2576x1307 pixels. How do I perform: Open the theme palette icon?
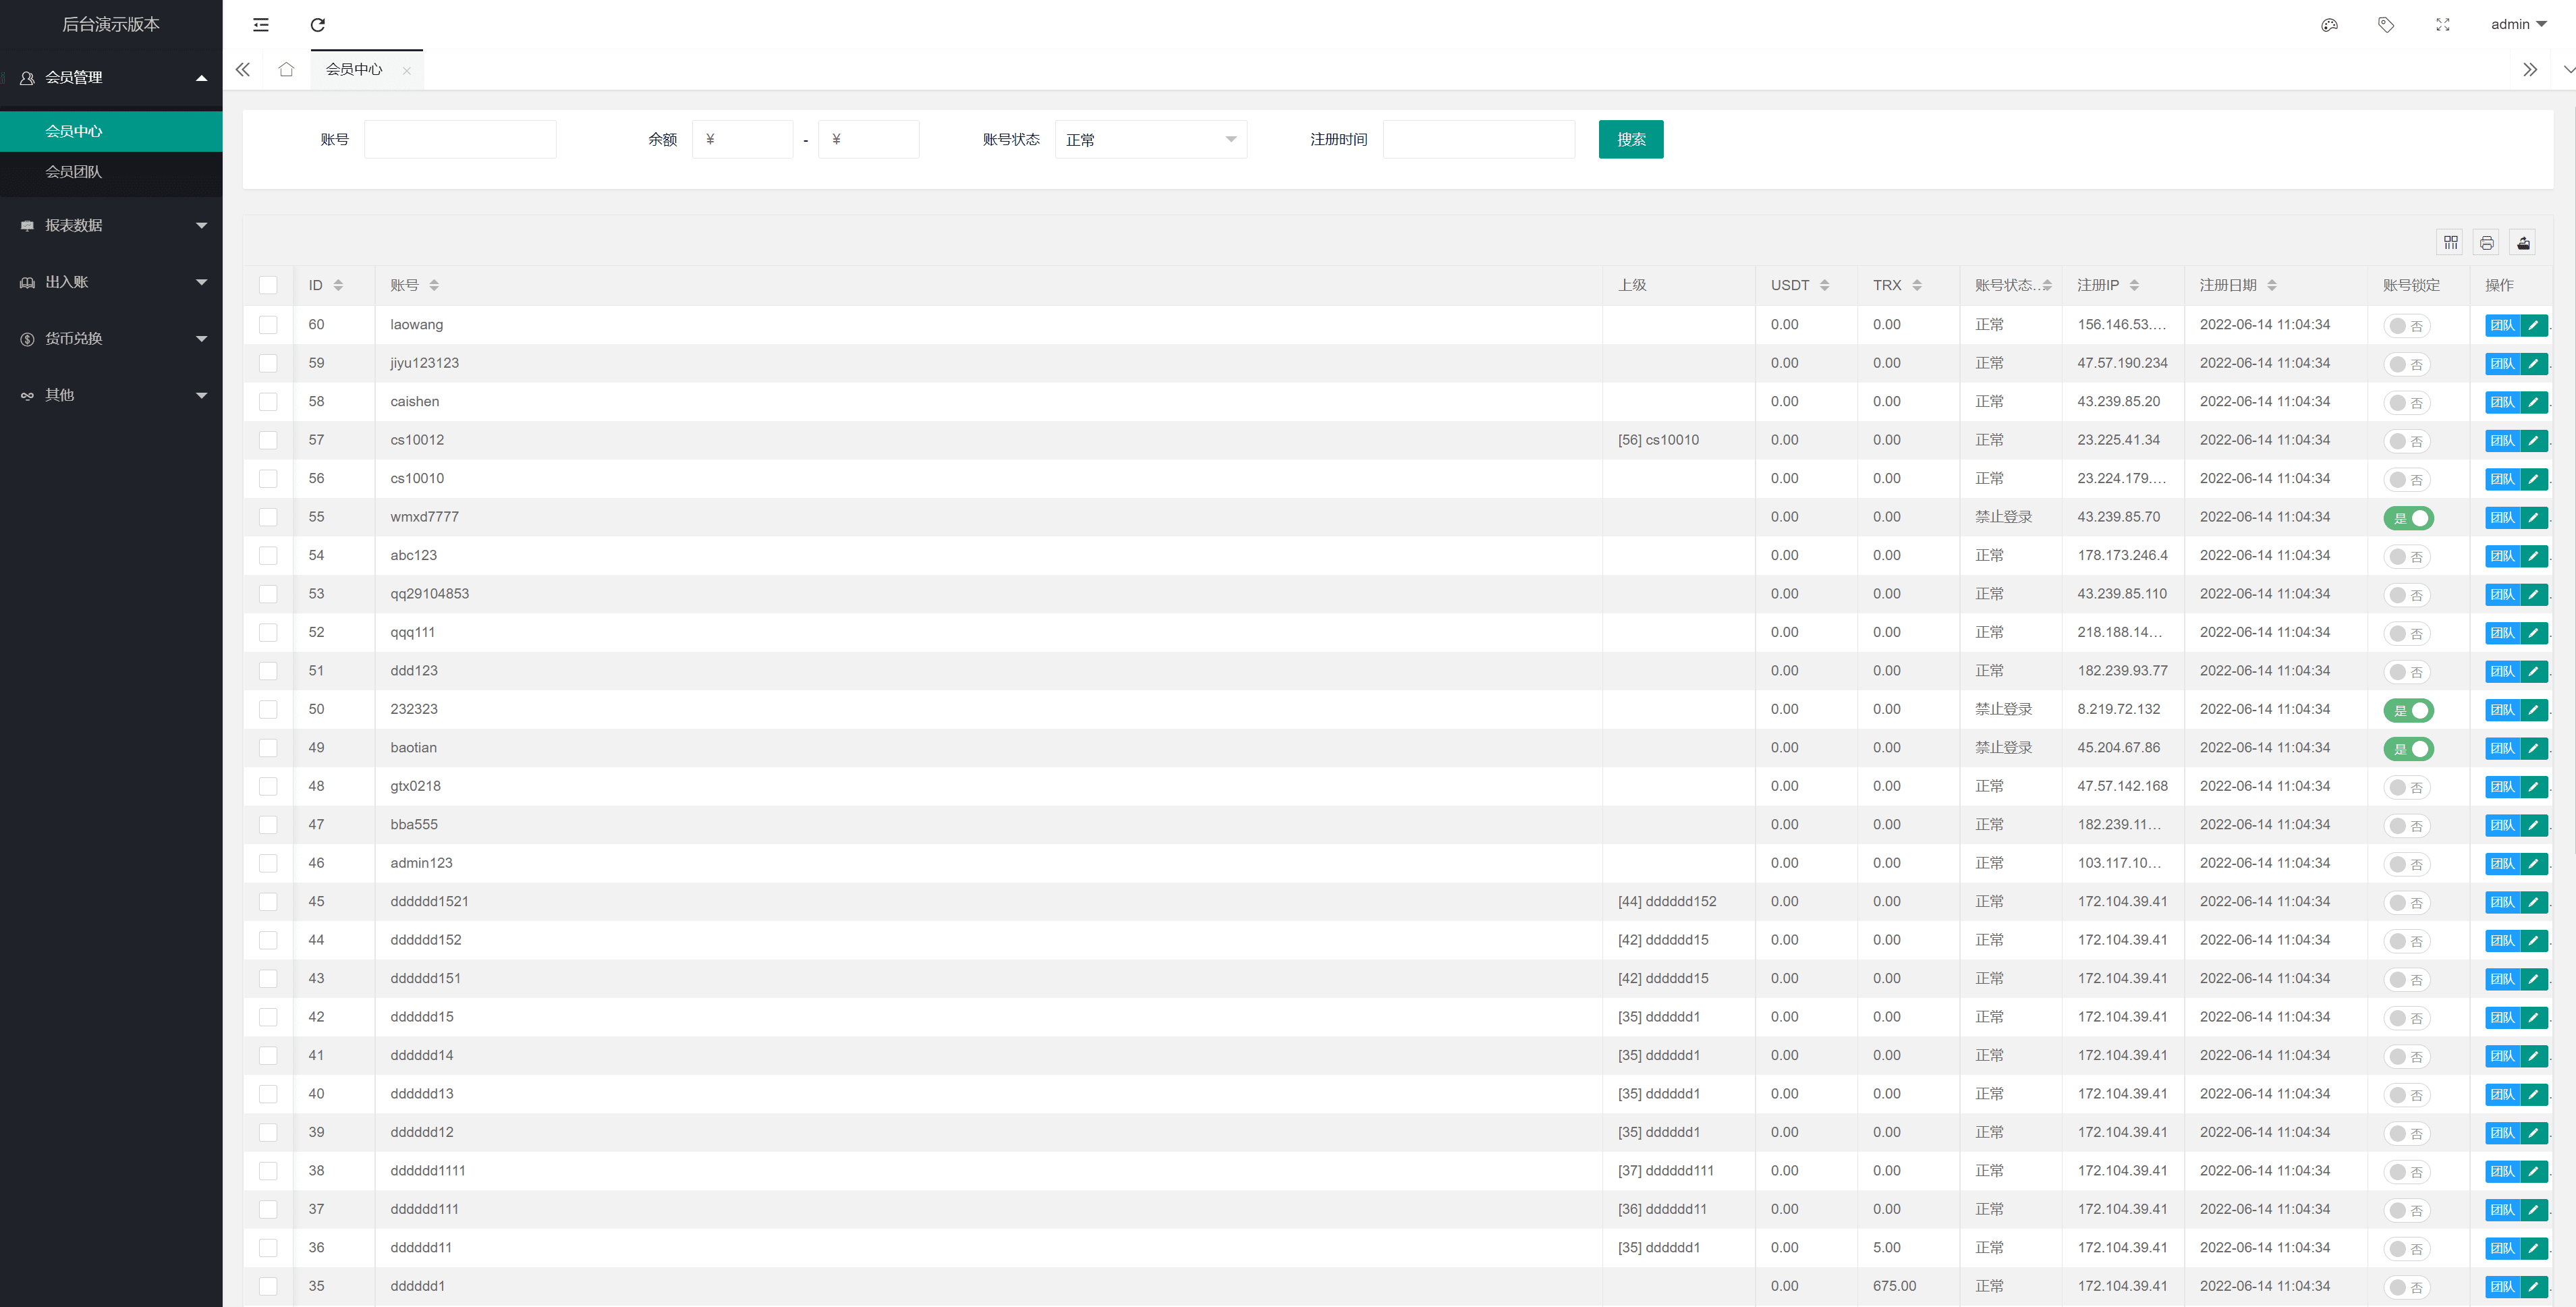coord(2329,25)
